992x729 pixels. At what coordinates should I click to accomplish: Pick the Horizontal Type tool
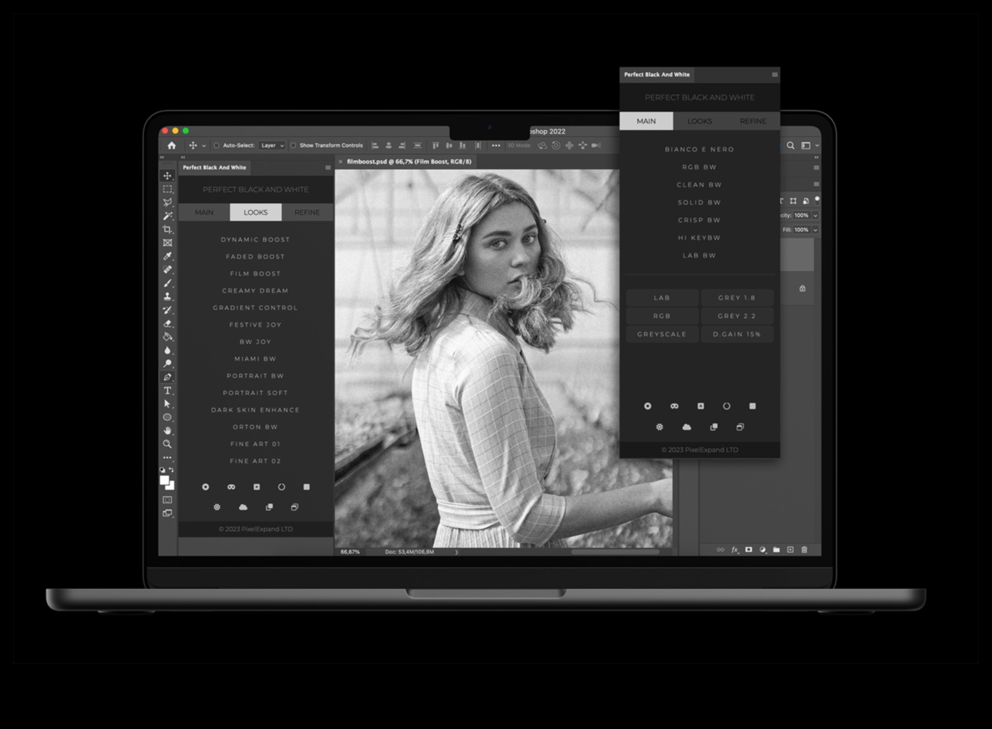click(167, 391)
